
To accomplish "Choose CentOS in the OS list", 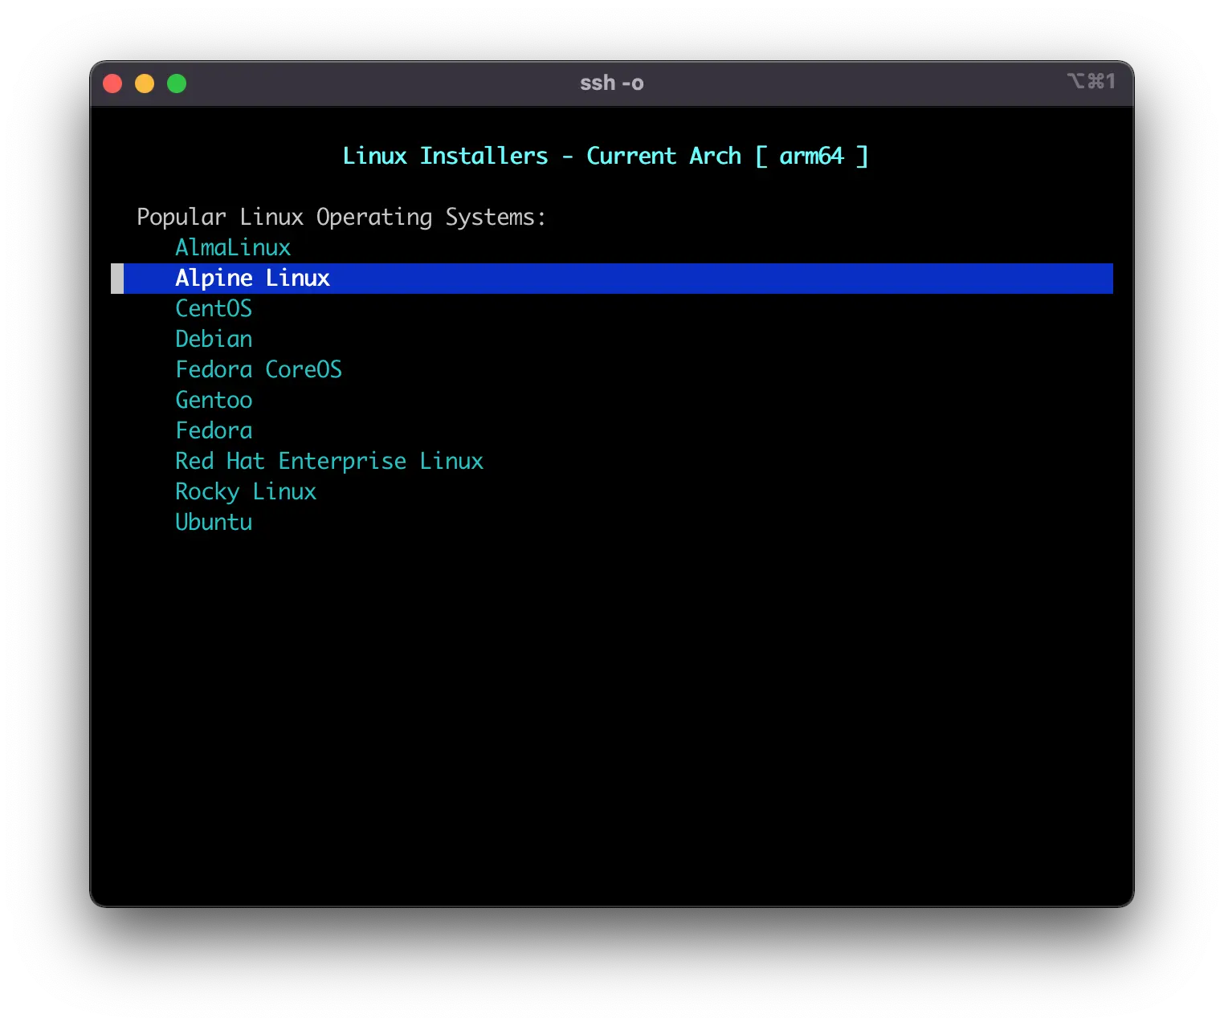I will tap(214, 308).
